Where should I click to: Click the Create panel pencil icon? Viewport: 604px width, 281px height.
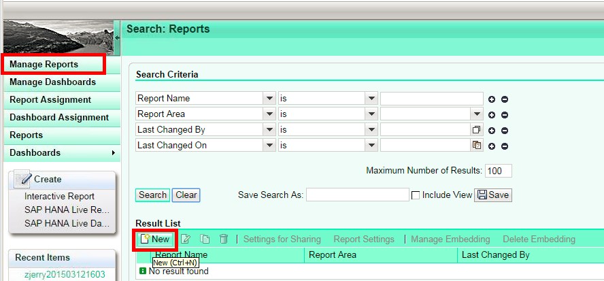click(23, 179)
